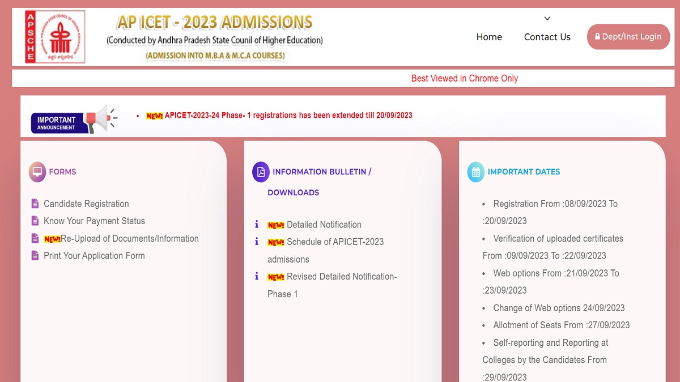680x382 pixels.
Task: Open the Candidate Registration link
Action: pos(86,204)
